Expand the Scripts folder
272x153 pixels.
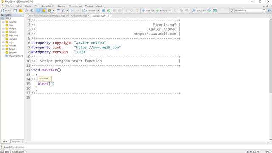(x=3, y=49)
